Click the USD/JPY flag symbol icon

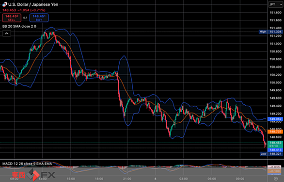5,4
